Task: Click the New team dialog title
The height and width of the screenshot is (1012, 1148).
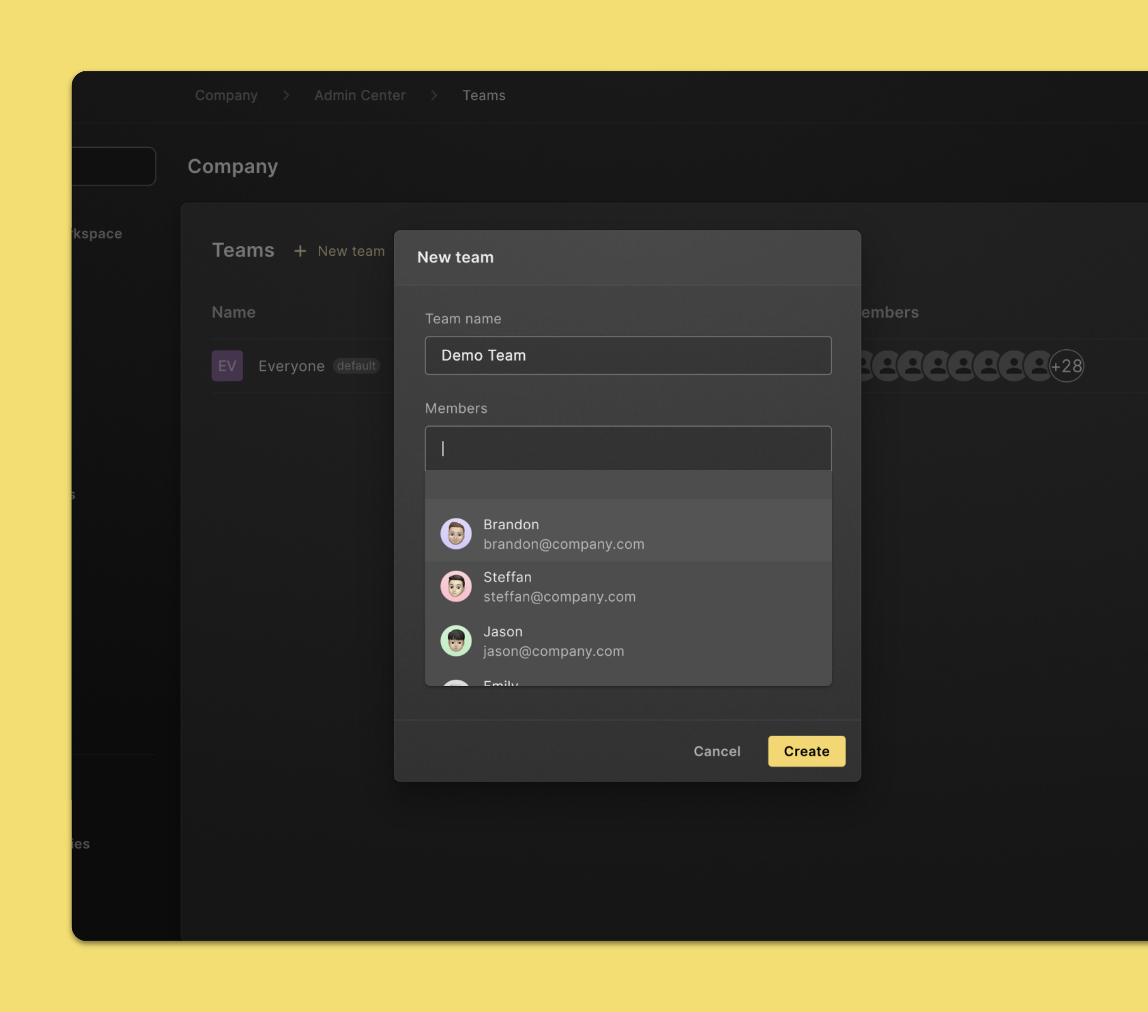Action: pos(455,257)
